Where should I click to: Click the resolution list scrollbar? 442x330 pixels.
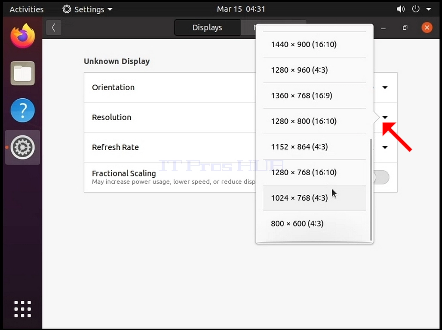click(x=371, y=190)
